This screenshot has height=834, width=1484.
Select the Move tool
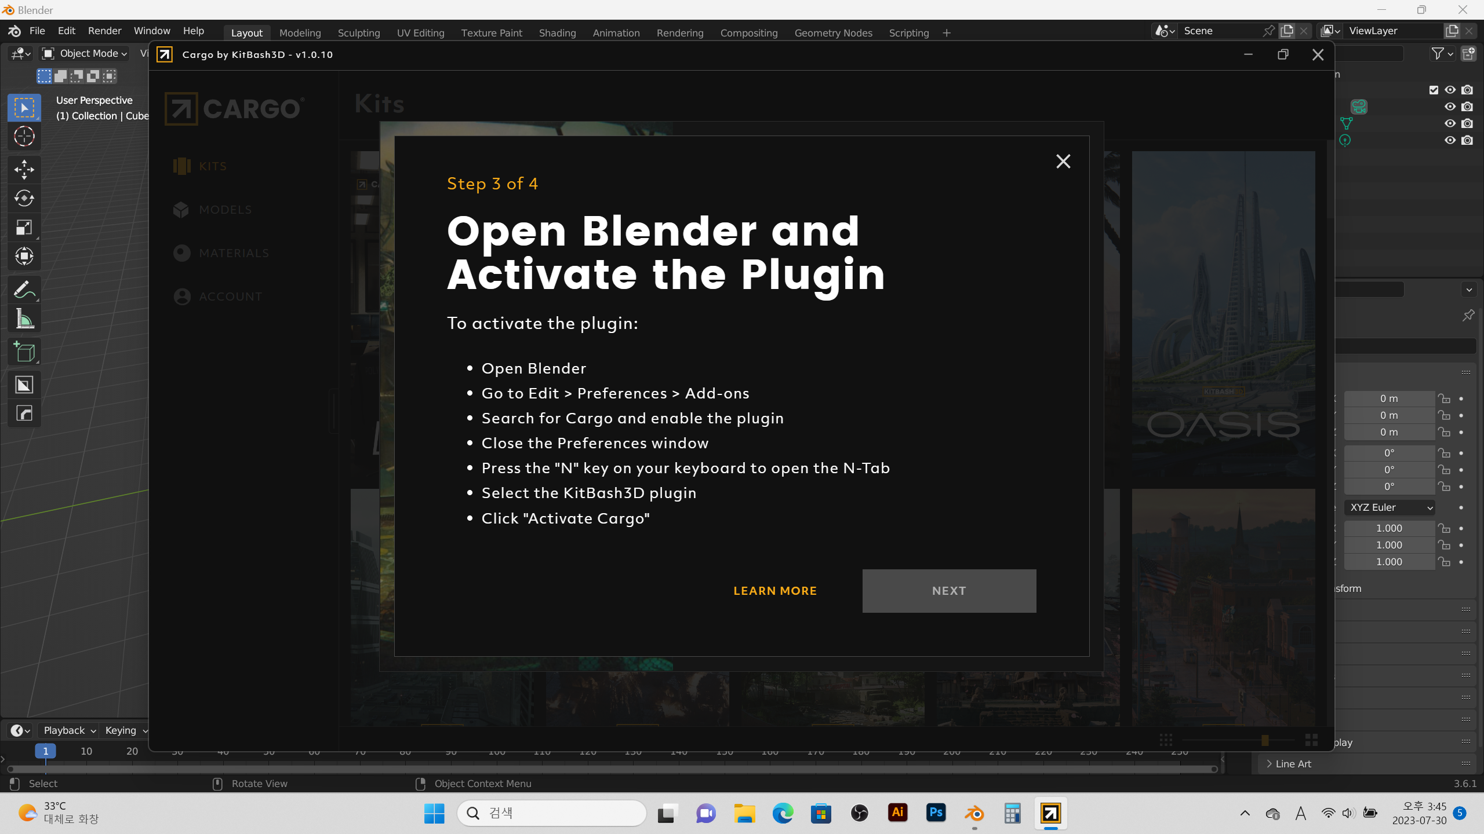click(24, 169)
